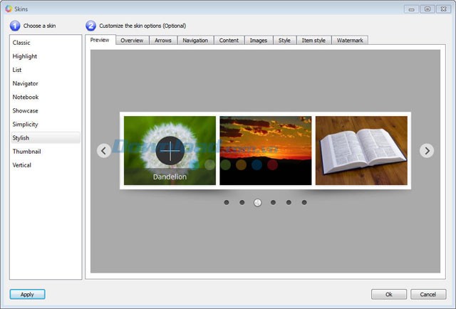Confirm with the Ok button
This screenshot has height=309, width=456.
pos(389,294)
